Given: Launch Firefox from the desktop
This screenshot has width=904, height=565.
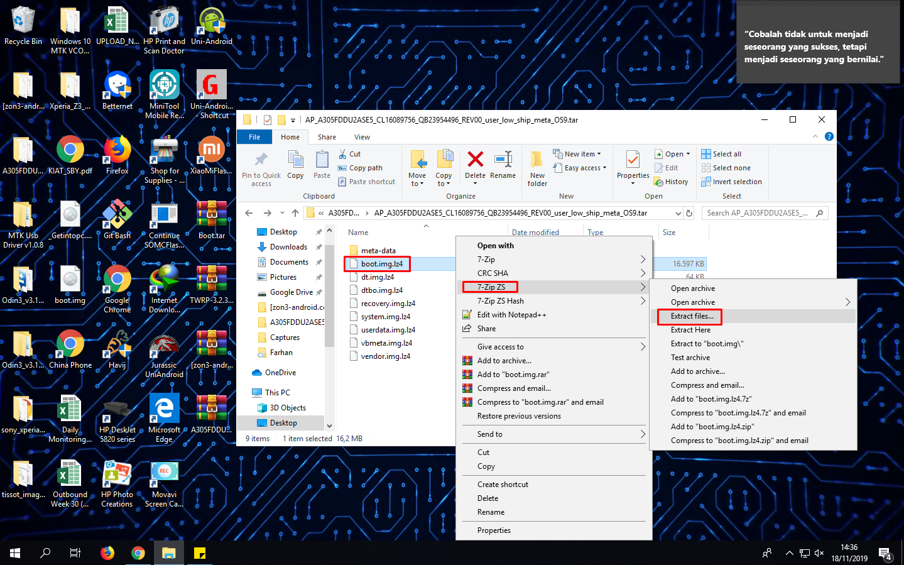Looking at the screenshot, I should click(117, 155).
